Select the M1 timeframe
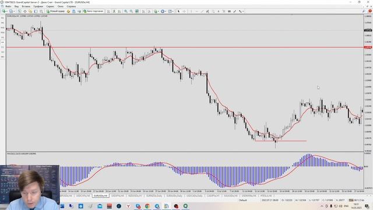The width and height of the screenshot is (373, 210). (x=2, y=18)
